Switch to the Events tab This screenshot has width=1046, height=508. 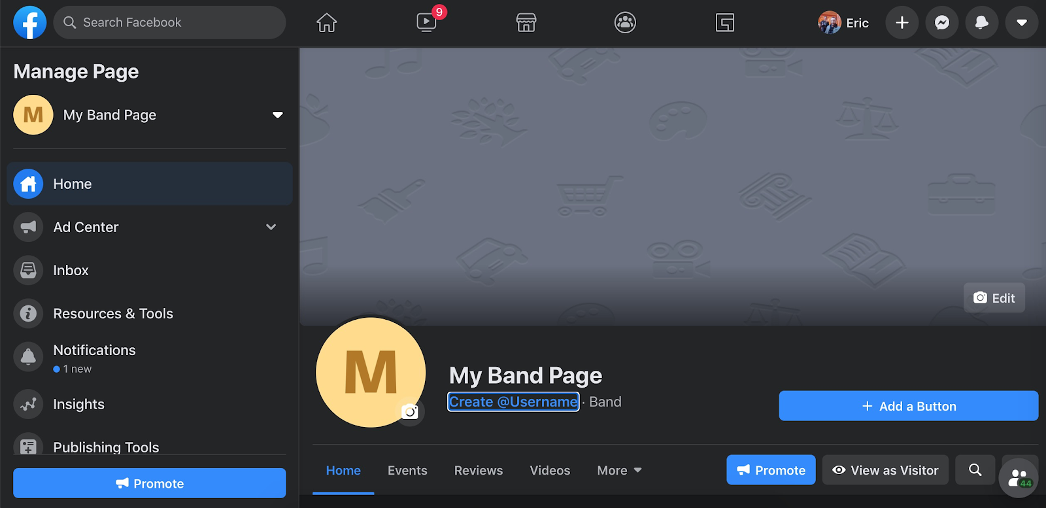[x=407, y=470]
